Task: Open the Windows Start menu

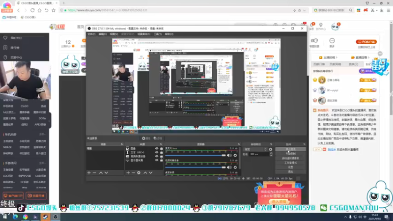Action: 5,217
